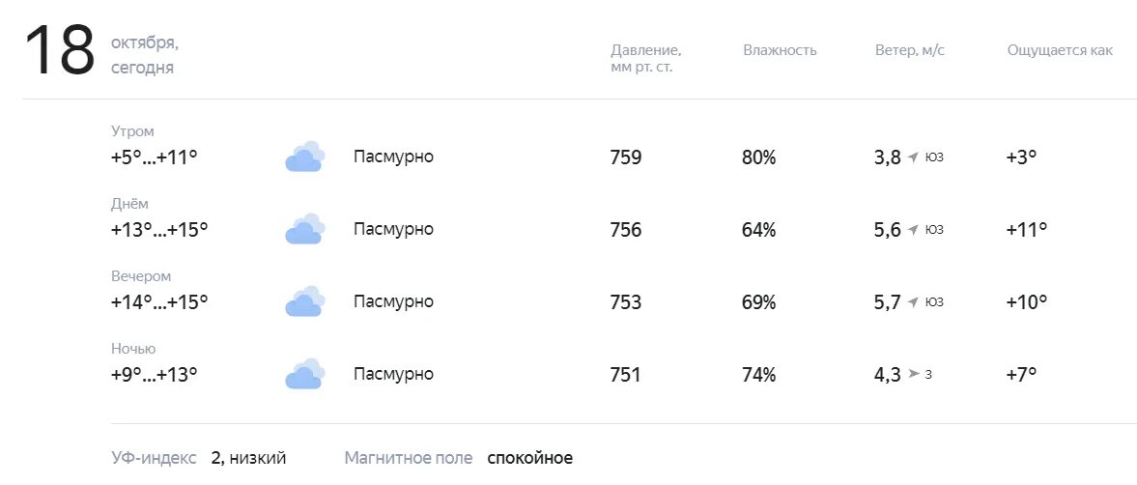This screenshot has height=485, width=1137.
Task: Click the 'Влажность' column header
Action: pyautogui.click(x=780, y=50)
